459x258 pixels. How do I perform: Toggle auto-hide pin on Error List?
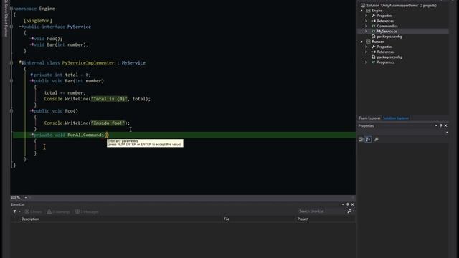(x=347, y=204)
